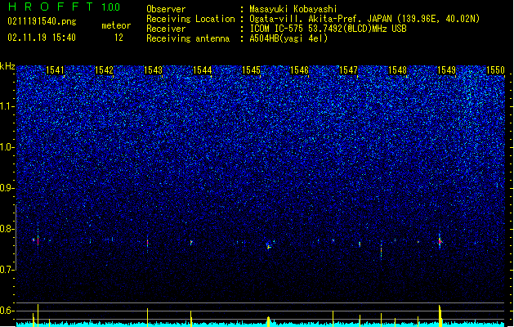The width and height of the screenshot is (514, 327).
Task: Click the 1541 time label
Action: (55, 70)
